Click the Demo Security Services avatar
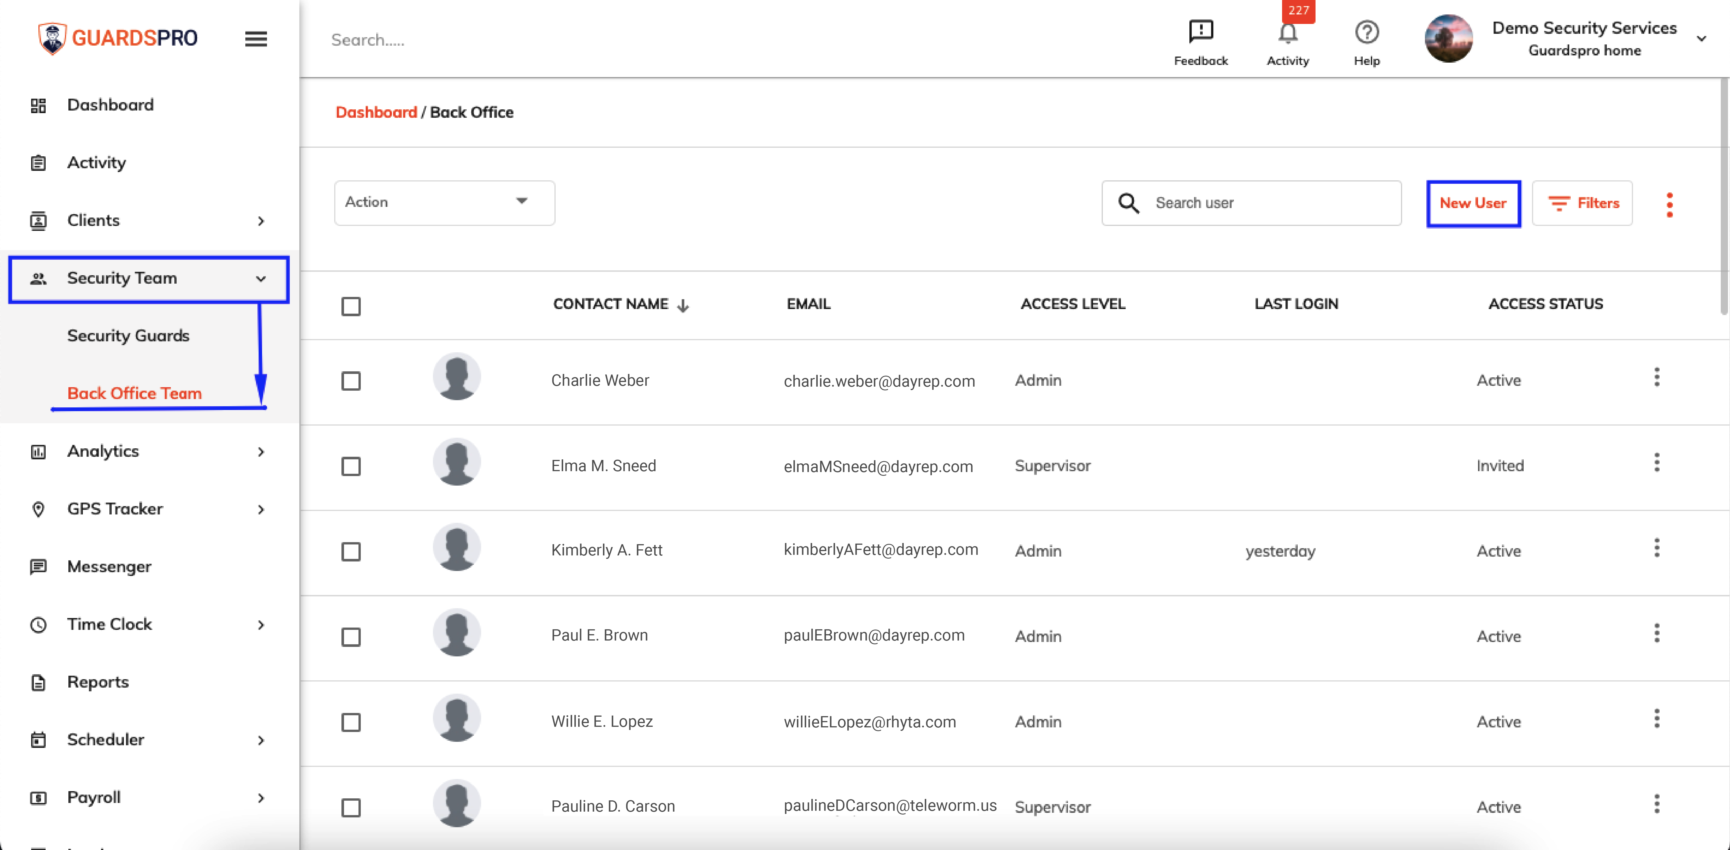 pyautogui.click(x=1448, y=38)
